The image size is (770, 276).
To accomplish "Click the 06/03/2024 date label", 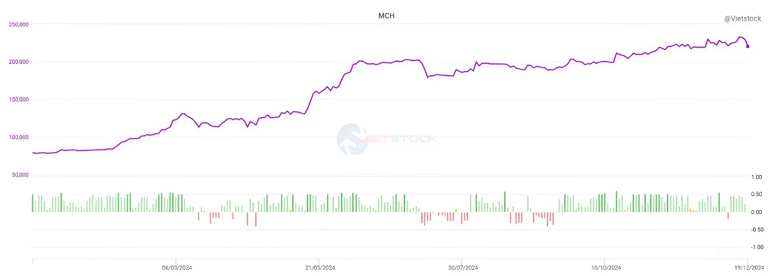I will tap(177, 268).
